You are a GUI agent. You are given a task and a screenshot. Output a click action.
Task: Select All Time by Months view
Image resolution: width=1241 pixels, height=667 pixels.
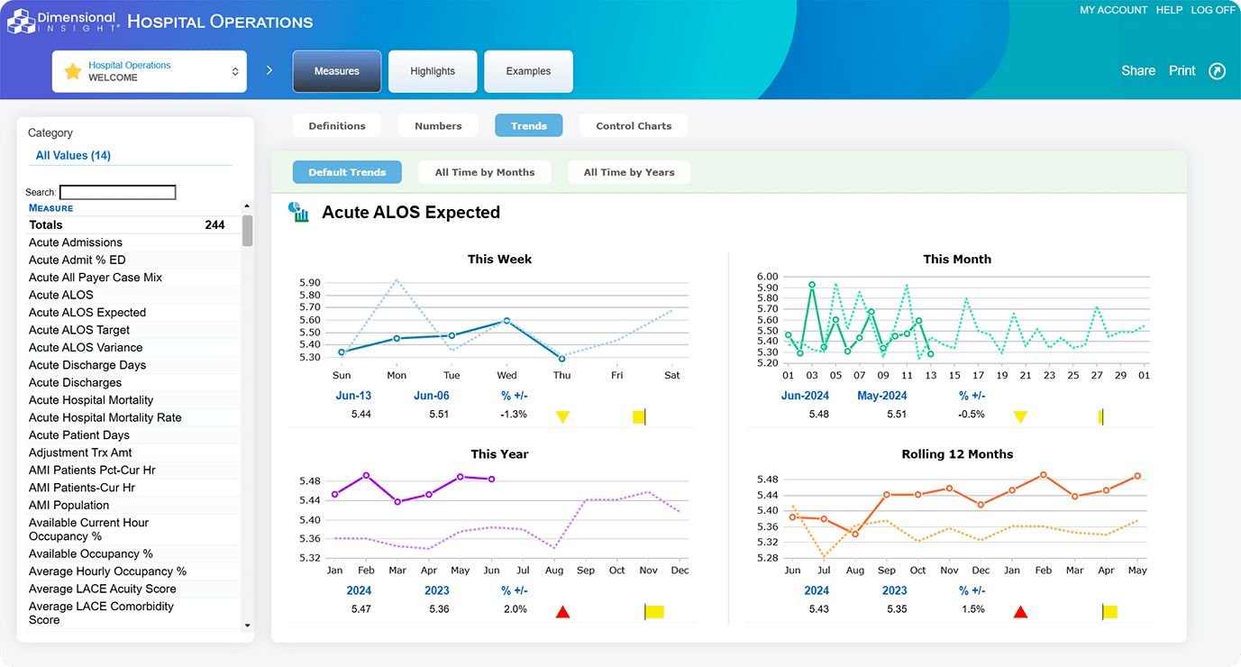click(485, 172)
